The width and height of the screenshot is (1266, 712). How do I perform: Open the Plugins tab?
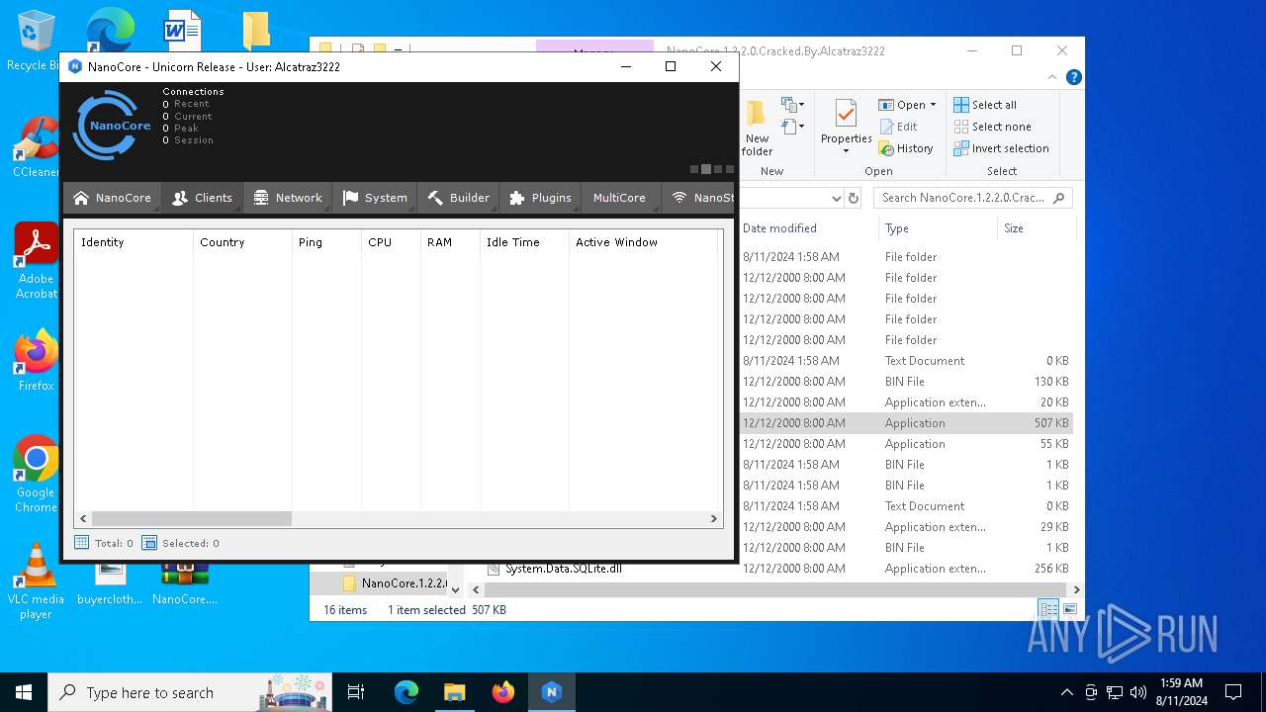[x=540, y=198]
